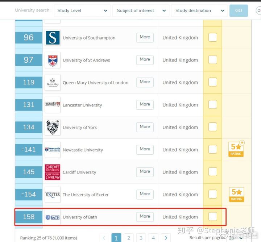Tick compare checkbox for University of St Andrews
This screenshot has width=261, height=242.
tap(212, 59)
